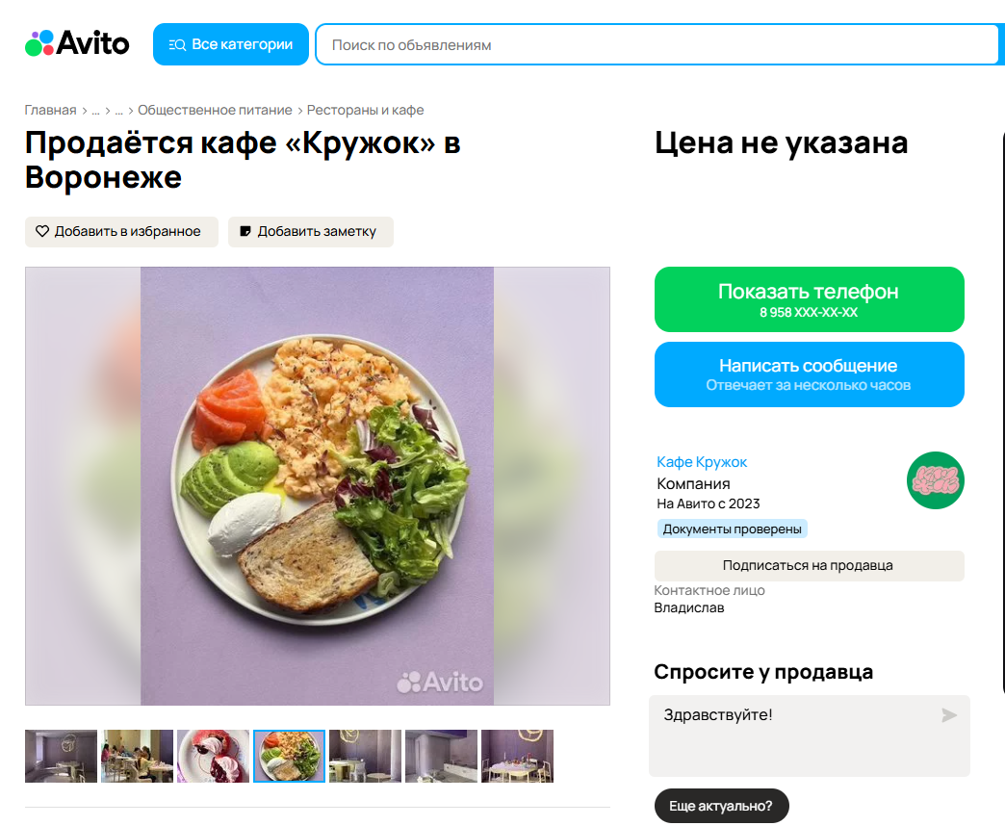Open Общественное питание breadcrumb
The image size is (1005, 826).
[215, 110]
